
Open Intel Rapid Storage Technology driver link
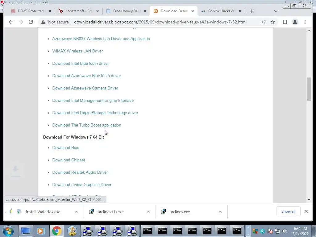pos(95,113)
